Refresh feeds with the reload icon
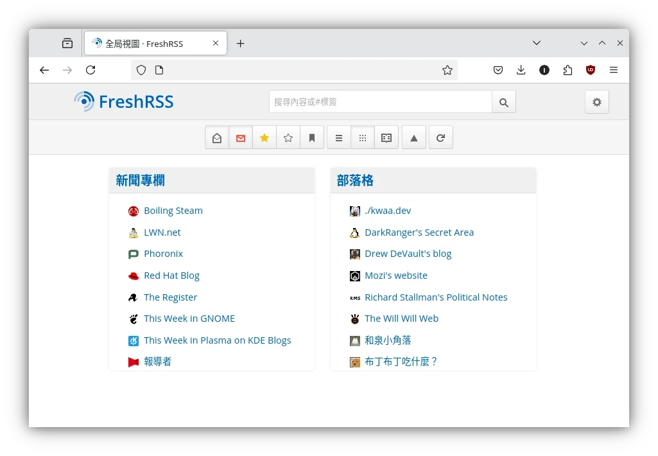Viewport: 658px width, 456px height. pyautogui.click(x=440, y=137)
